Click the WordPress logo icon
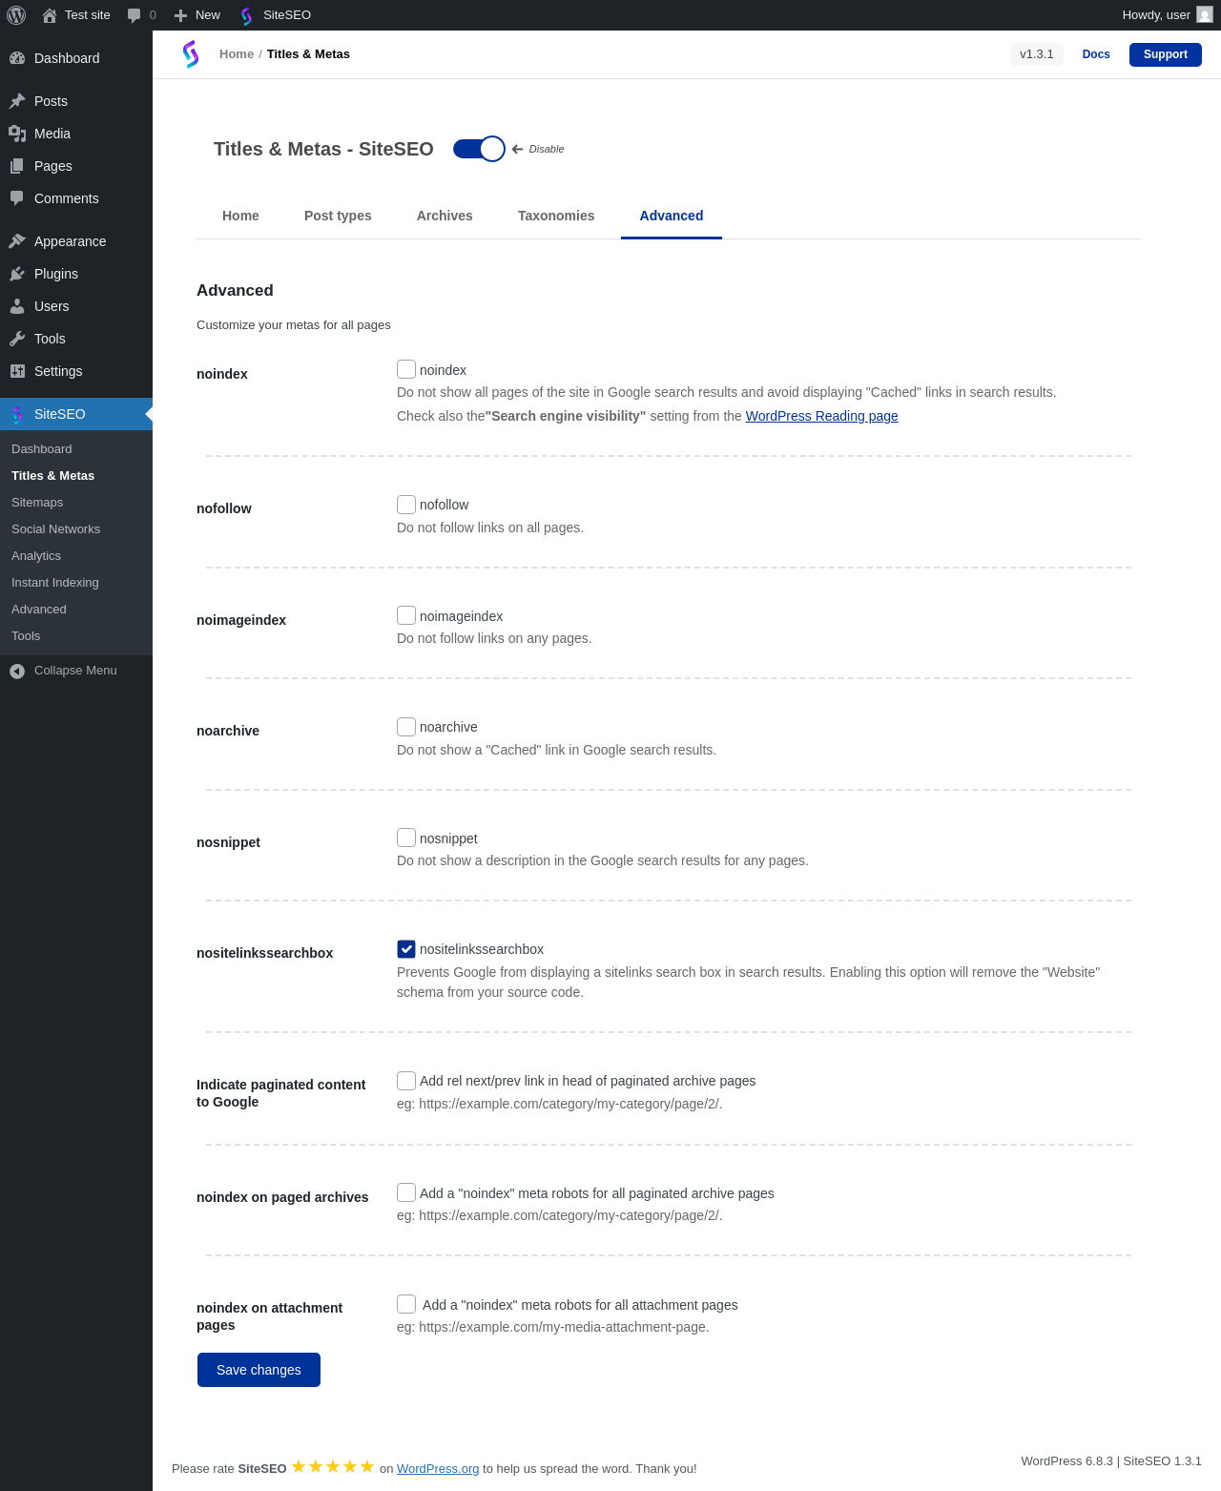Image resolution: width=1221 pixels, height=1491 pixels. (x=16, y=15)
